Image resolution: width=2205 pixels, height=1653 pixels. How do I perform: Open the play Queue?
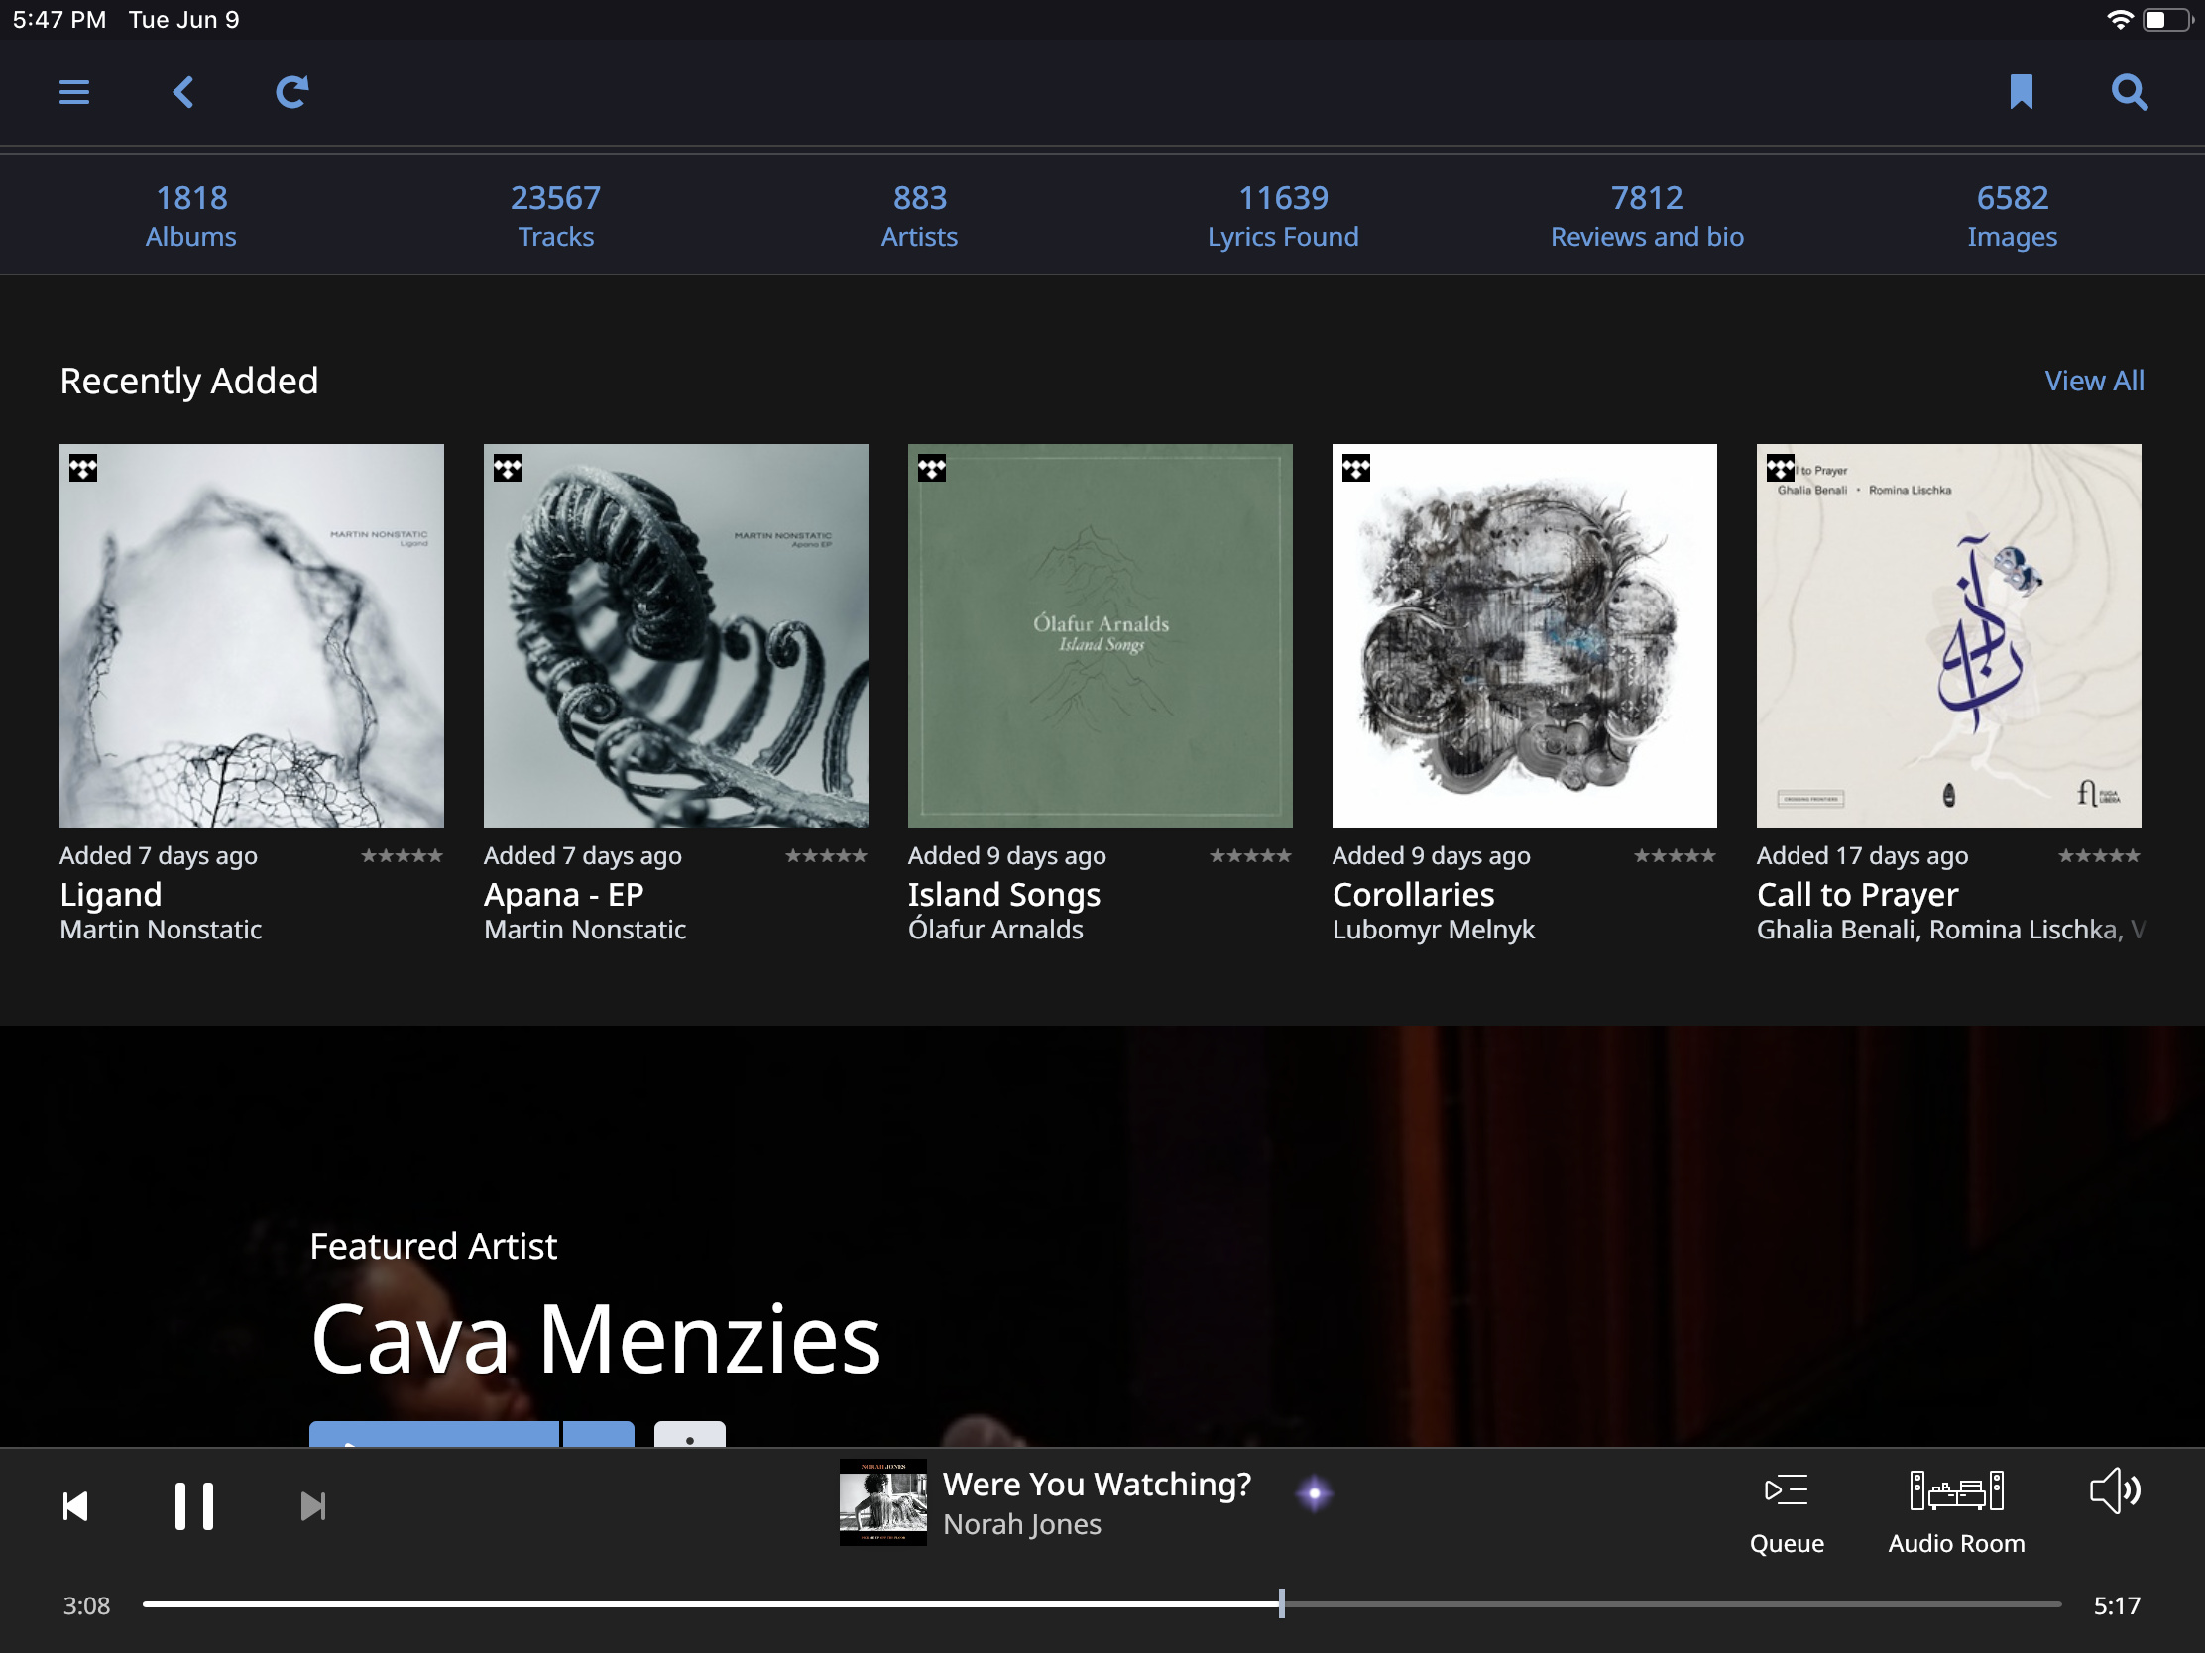pyautogui.click(x=1787, y=1513)
